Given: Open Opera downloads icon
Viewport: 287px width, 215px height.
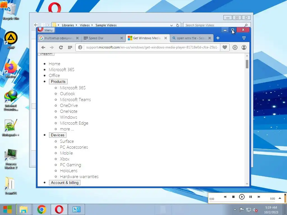Looking at the screenshot, I should (x=235, y=48).
